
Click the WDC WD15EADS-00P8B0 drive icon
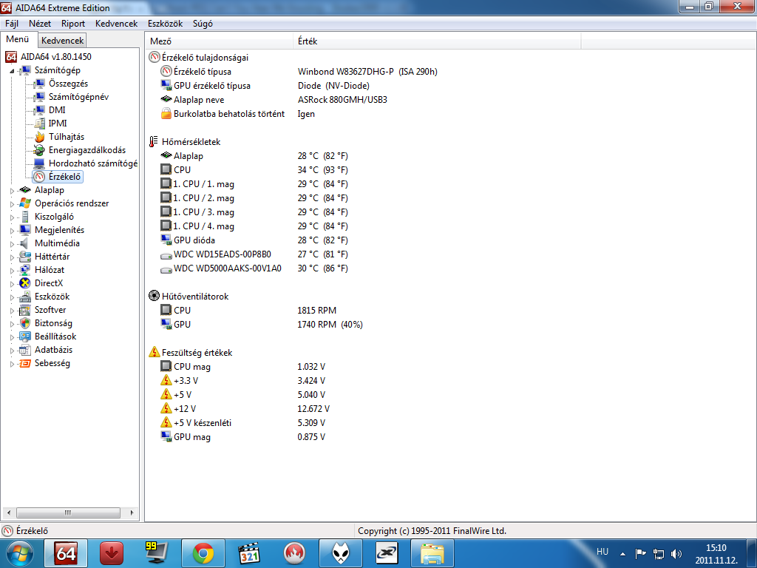coord(166,254)
